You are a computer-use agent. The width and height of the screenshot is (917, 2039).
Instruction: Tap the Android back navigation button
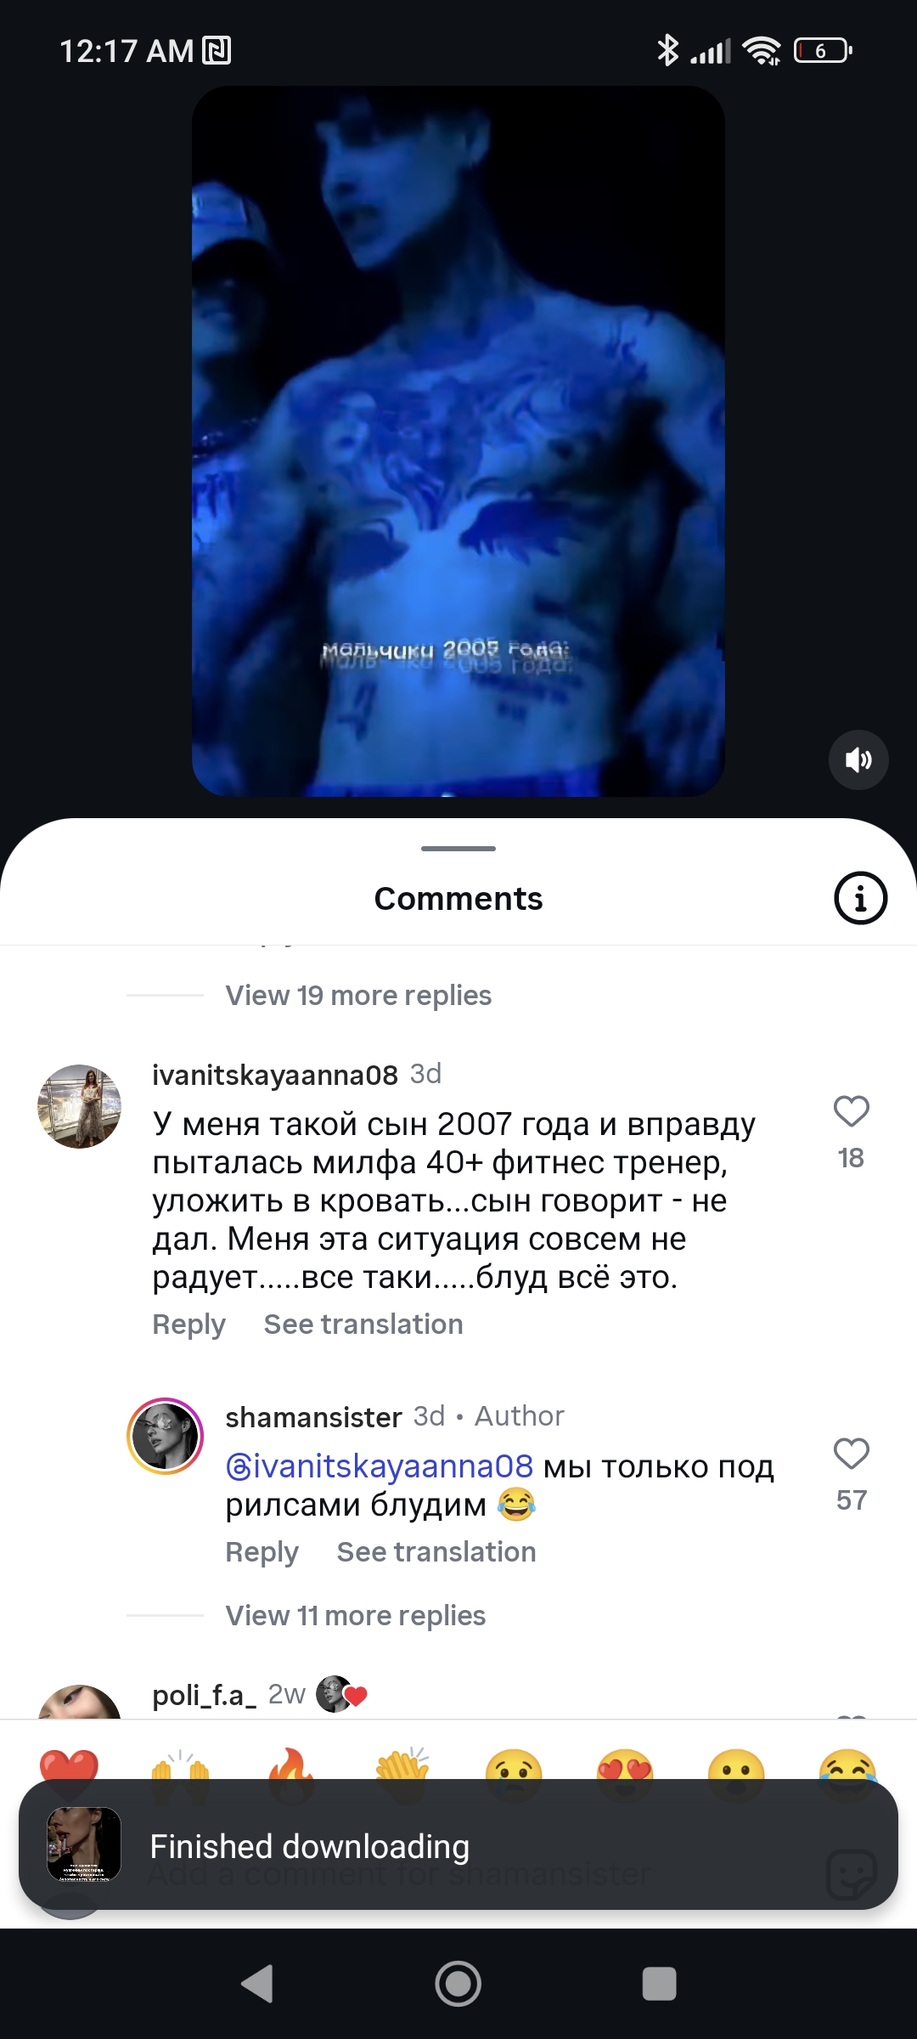[x=257, y=1984]
